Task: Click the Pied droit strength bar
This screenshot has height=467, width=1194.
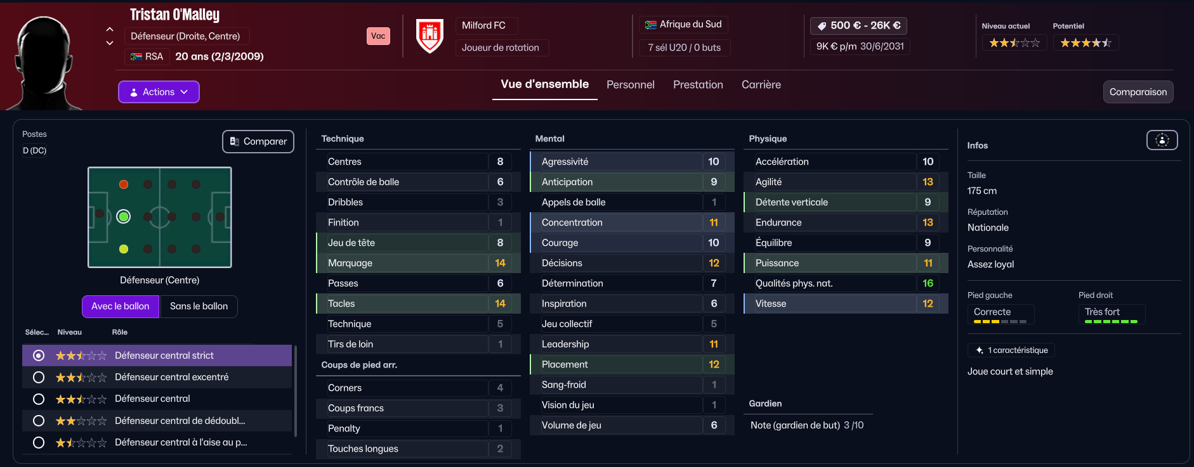Action: (x=1111, y=322)
